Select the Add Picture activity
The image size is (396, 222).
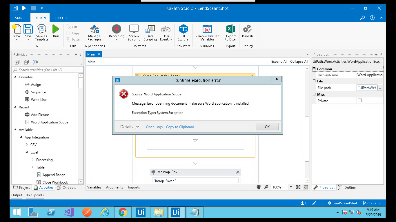(x=40, y=115)
